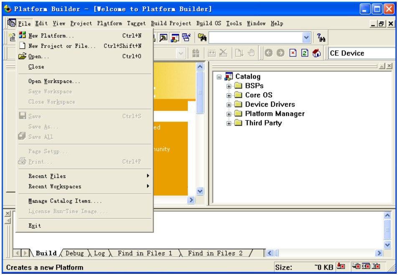This screenshot has height=275, width=398.
Task: Click welcome page vertical scrollbar up arrow
Action: (200, 67)
